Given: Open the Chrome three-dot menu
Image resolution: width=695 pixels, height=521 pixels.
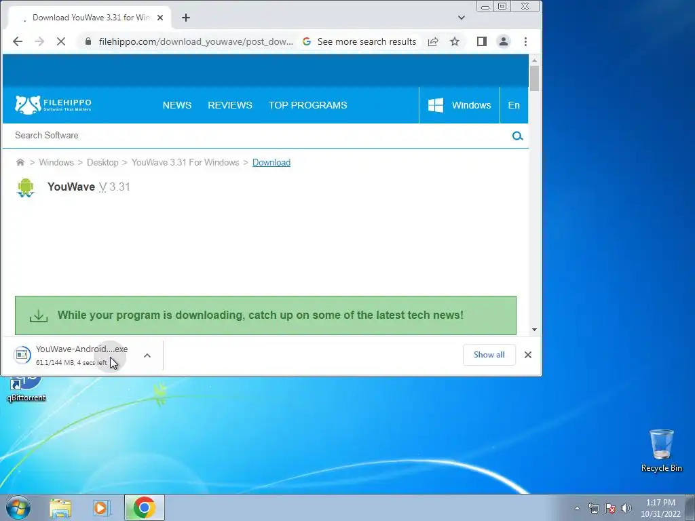Looking at the screenshot, I should point(526,41).
